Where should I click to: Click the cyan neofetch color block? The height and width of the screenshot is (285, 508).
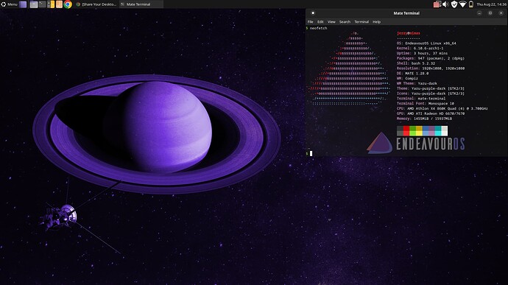(x=438, y=130)
